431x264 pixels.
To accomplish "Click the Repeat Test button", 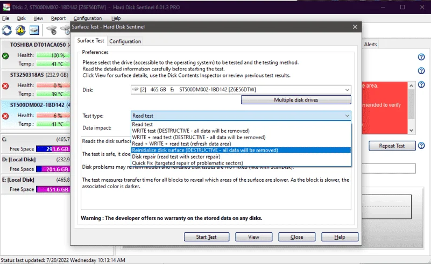I will click(x=392, y=146).
